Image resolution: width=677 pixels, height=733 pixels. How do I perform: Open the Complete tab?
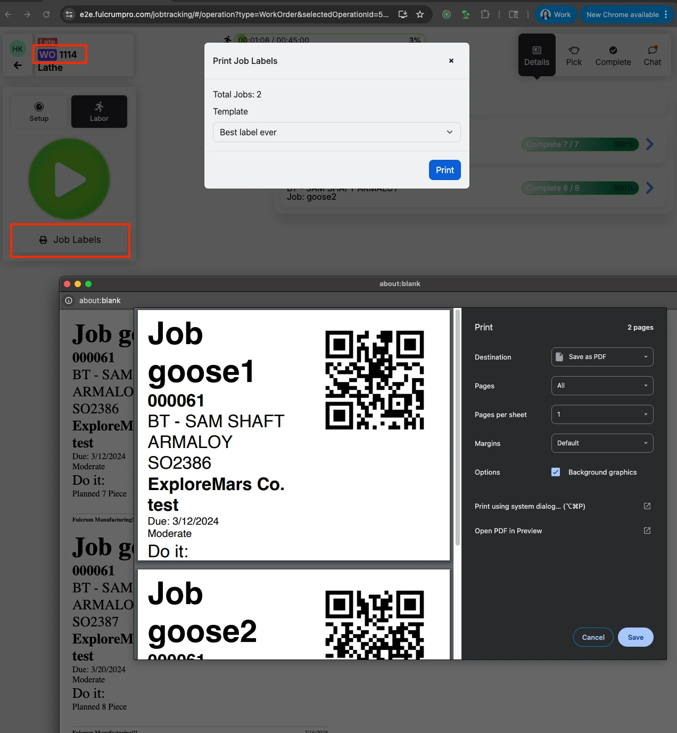tap(613, 55)
